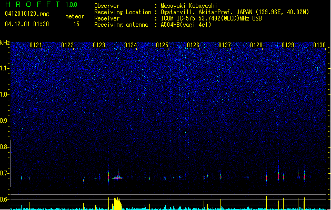Click the 0.9 frequency axis label
The width and height of the screenshot is (331, 210).
click(4, 121)
